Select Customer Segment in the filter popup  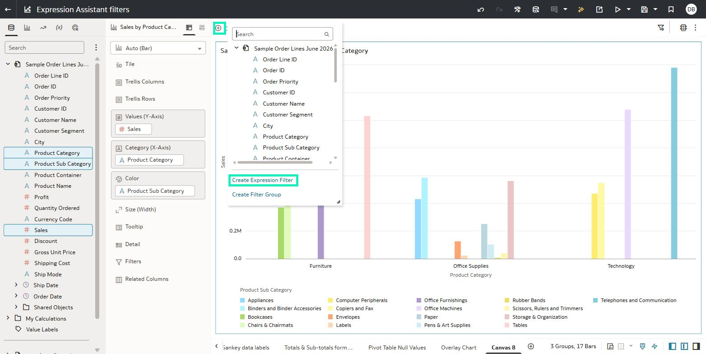[x=288, y=115]
